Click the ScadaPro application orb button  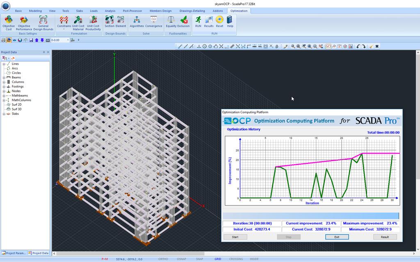tap(6, 6)
